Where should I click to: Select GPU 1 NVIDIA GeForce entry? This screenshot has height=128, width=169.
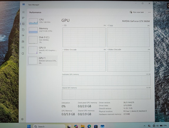point(43,61)
